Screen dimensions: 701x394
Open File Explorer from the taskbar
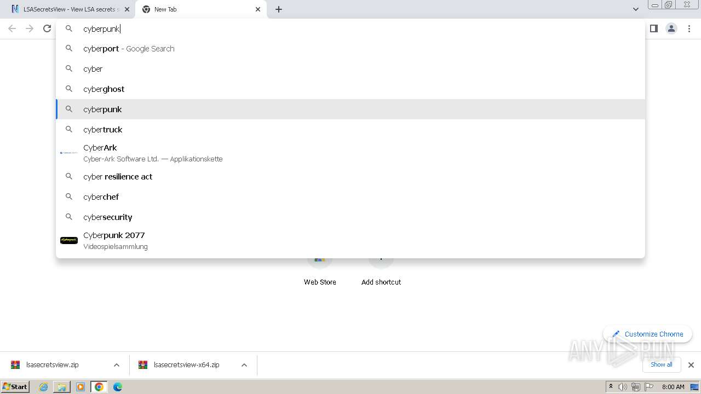click(x=62, y=387)
